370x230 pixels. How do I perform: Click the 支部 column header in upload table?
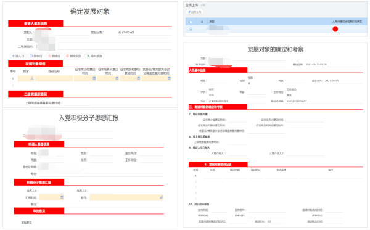[212, 22]
